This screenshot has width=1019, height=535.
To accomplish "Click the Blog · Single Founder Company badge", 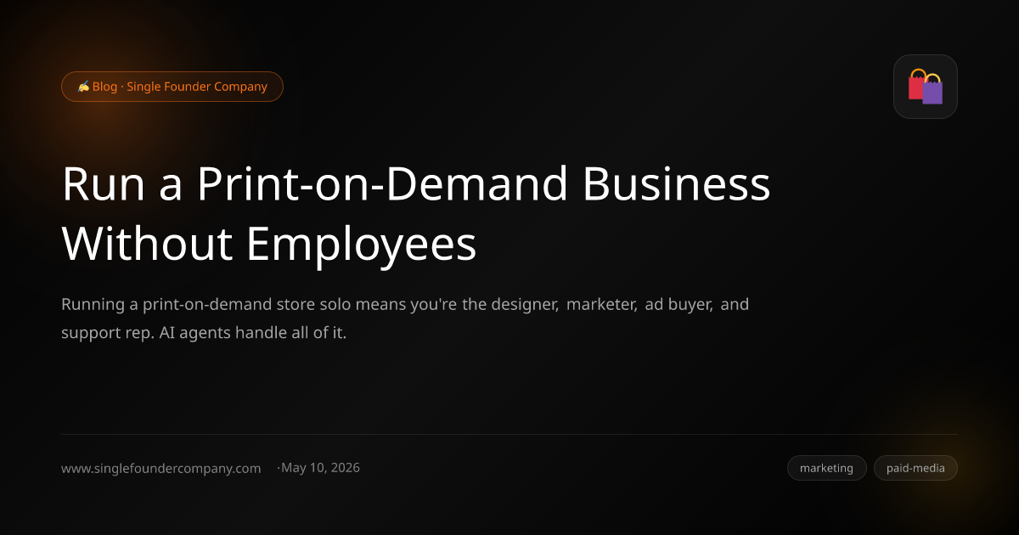I will click(x=172, y=87).
